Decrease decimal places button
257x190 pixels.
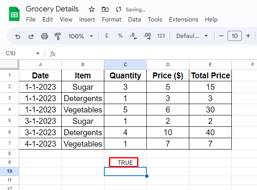133,36
